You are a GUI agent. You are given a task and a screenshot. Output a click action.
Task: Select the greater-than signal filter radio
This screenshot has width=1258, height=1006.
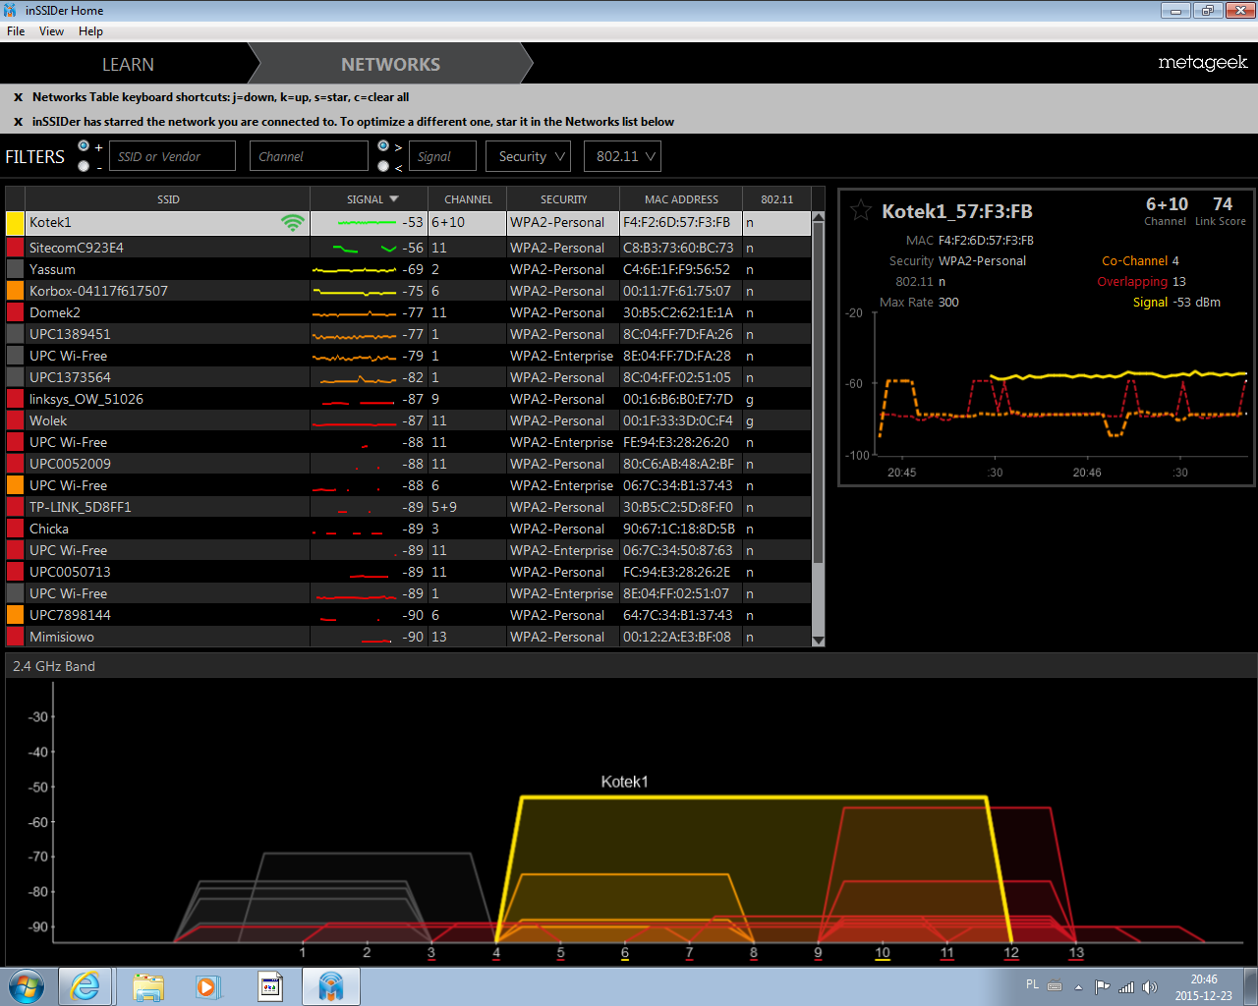[x=383, y=146]
